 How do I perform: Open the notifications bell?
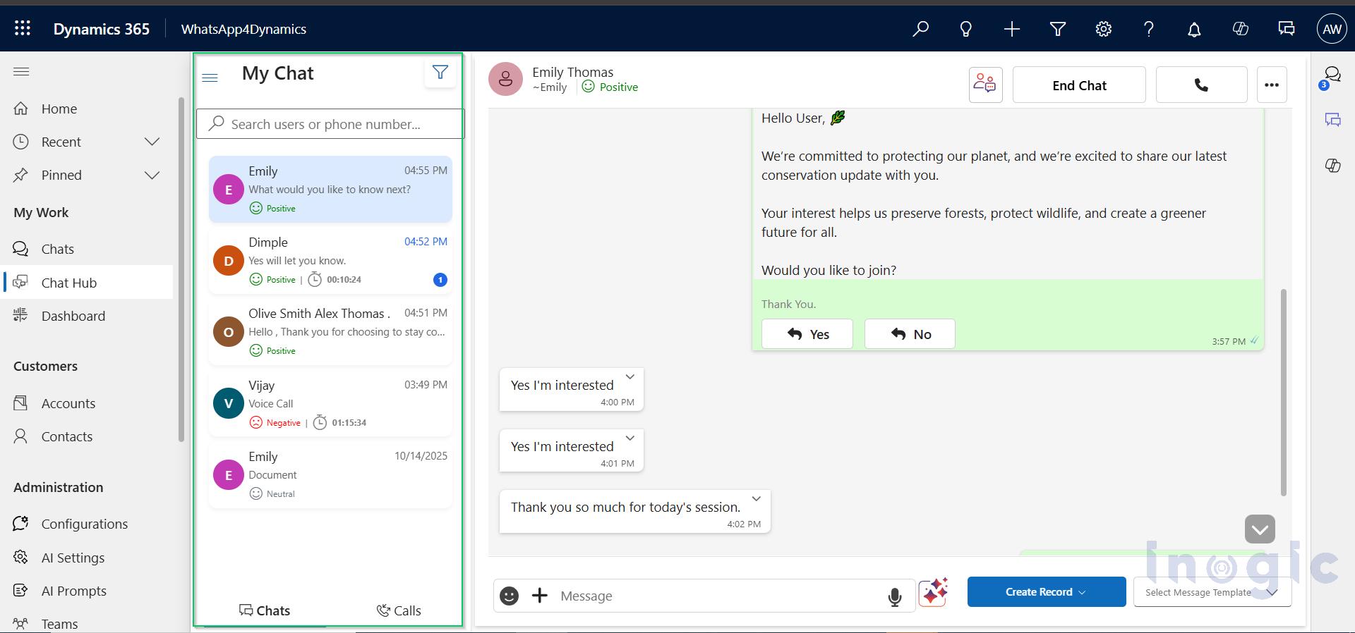coord(1194,29)
